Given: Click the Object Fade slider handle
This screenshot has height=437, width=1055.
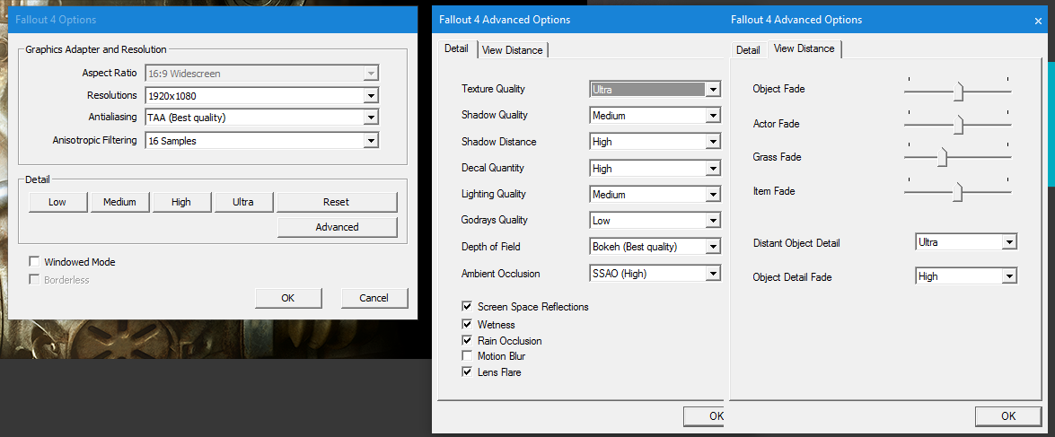Looking at the screenshot, I should 960,92.
